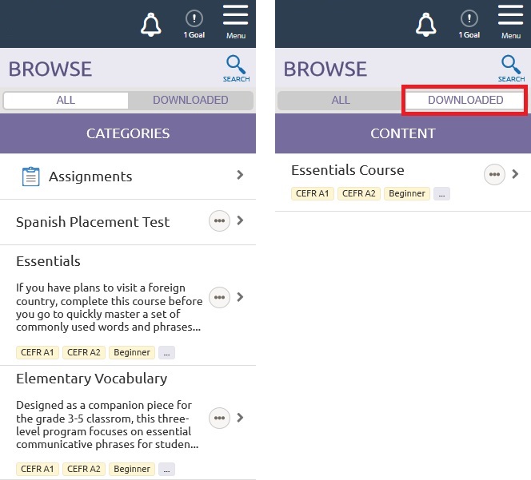Expand the Assignments row chevron

point(240,175)
